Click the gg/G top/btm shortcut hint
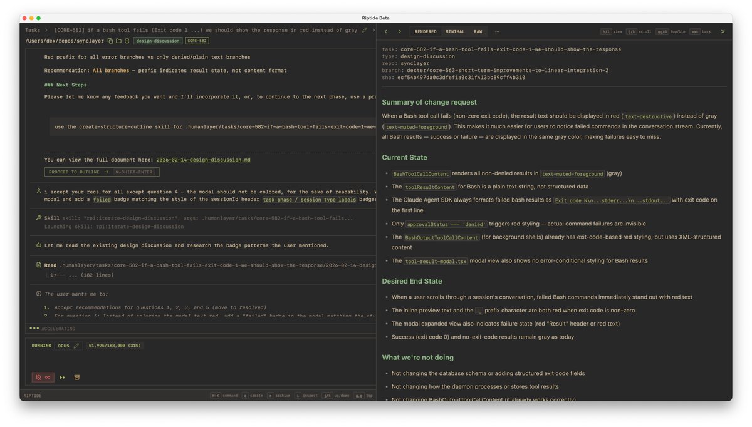This screenshot has height=427, width=752. tap(671, 31)
